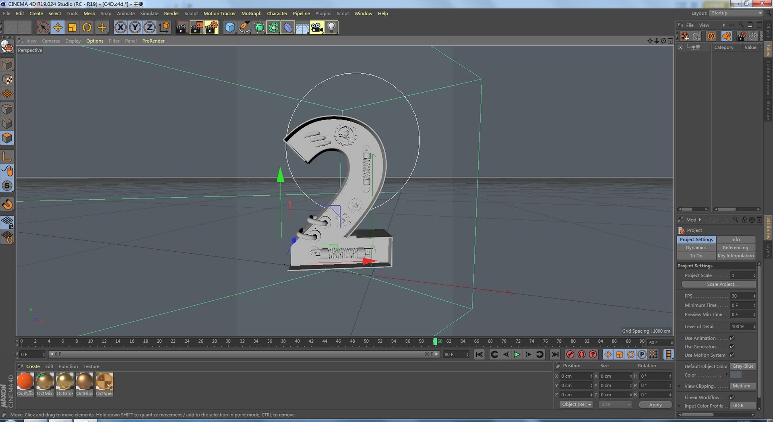Toggle Use Motion System checkbox

point(732,355)
